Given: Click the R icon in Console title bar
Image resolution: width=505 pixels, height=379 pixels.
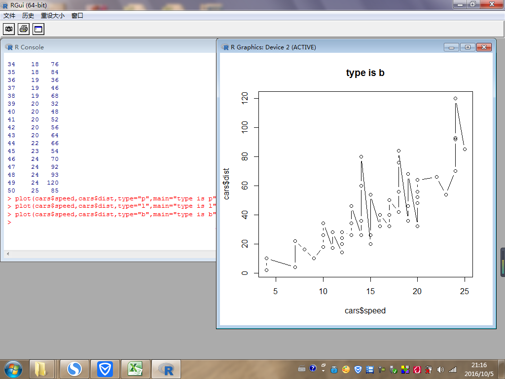Looking at the screenshot, I should coord(9,47).
